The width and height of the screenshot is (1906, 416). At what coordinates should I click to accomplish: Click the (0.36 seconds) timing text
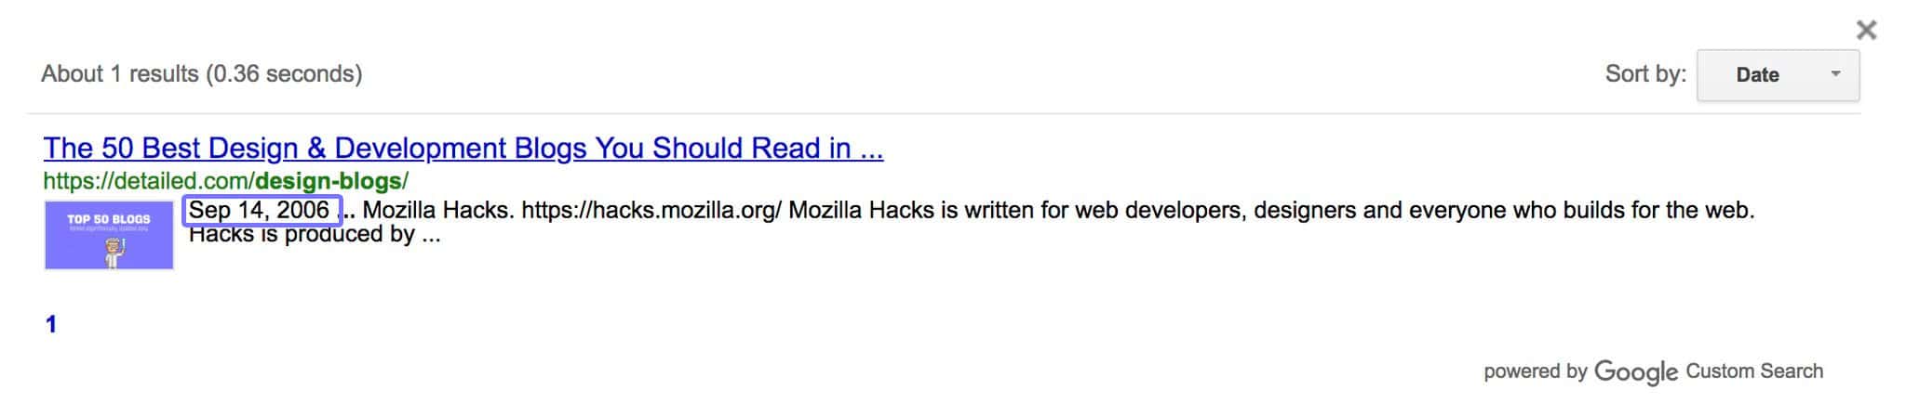(x=284, y=73)
